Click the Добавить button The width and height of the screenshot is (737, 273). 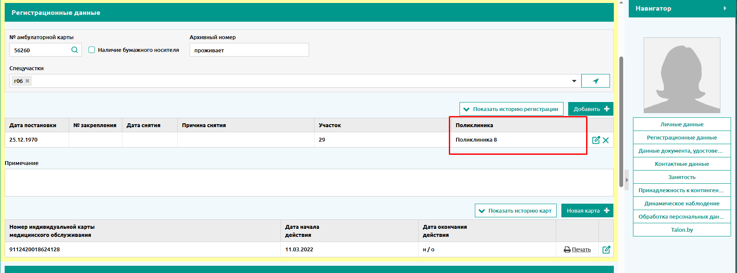pos(590,109)
